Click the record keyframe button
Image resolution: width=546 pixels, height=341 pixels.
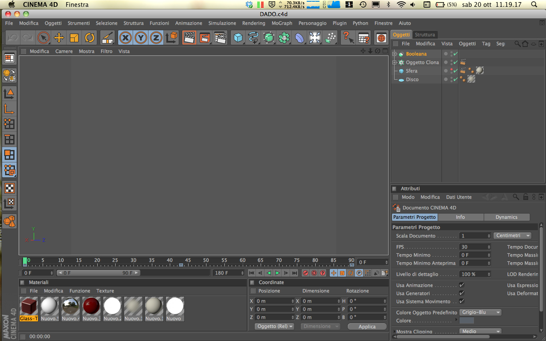(305, 273)
